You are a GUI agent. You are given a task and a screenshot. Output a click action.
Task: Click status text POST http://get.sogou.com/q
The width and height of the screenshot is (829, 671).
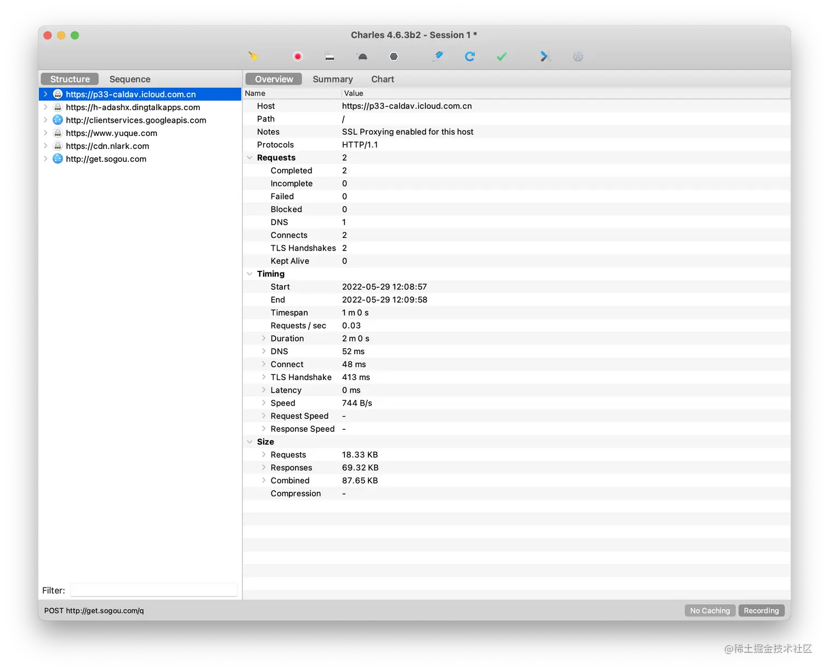(x=94, y=611)
